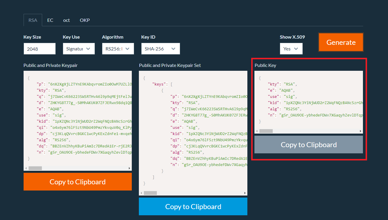Screen dimensions: 388x220
Task: Click the "qi" line in Keypair box
Action: pos(84,128)
